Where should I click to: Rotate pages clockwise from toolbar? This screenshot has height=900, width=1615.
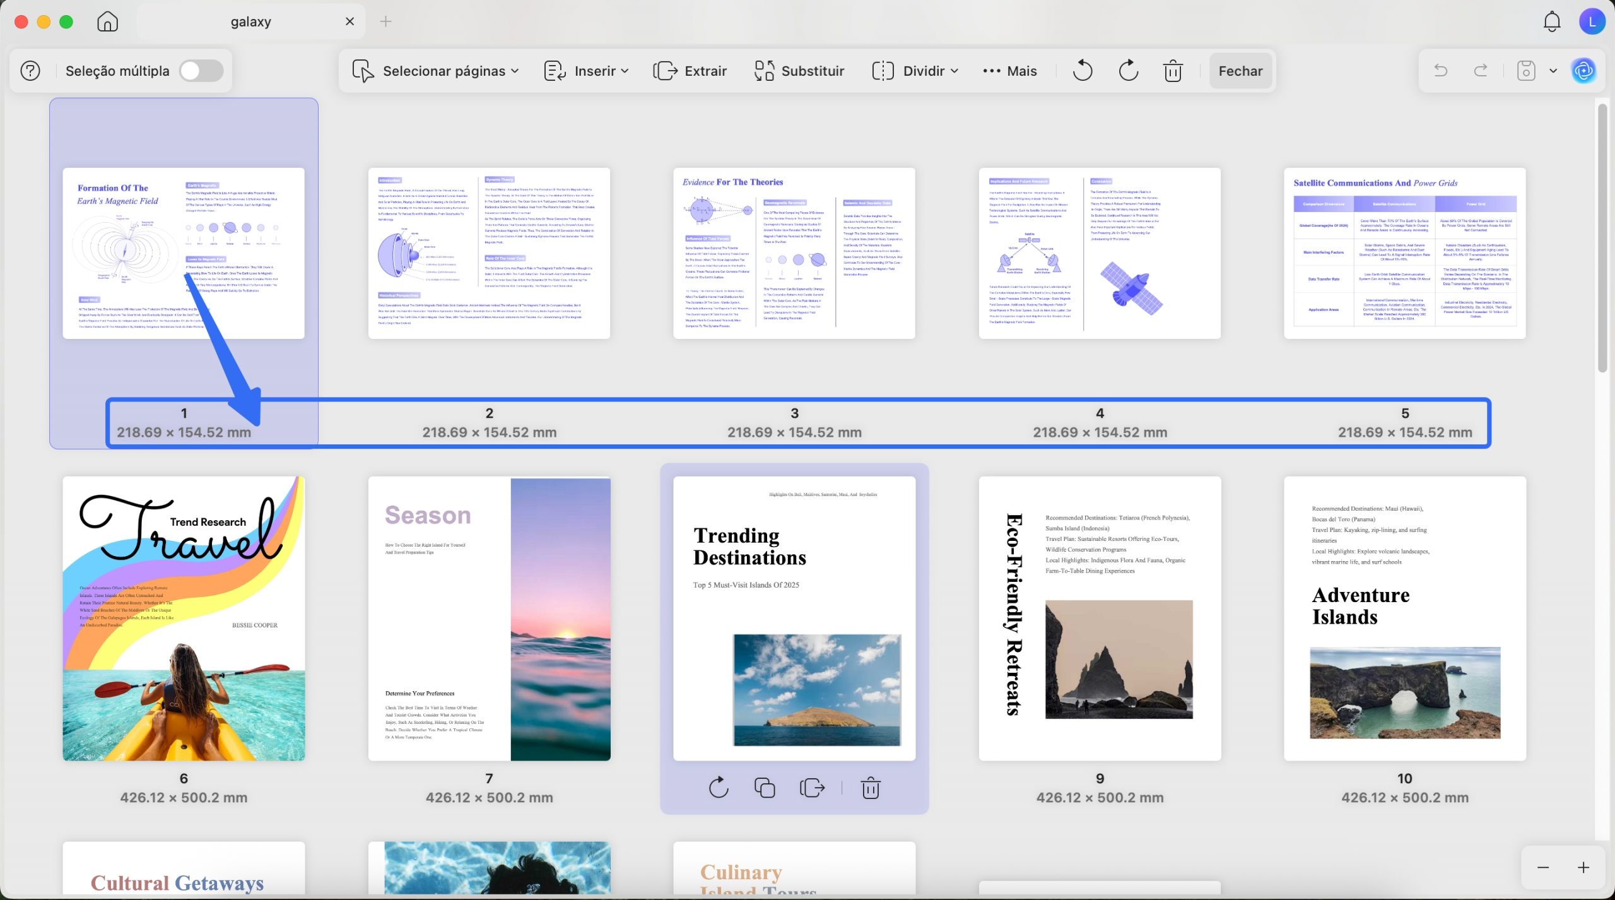click(x=1128, y=71)
